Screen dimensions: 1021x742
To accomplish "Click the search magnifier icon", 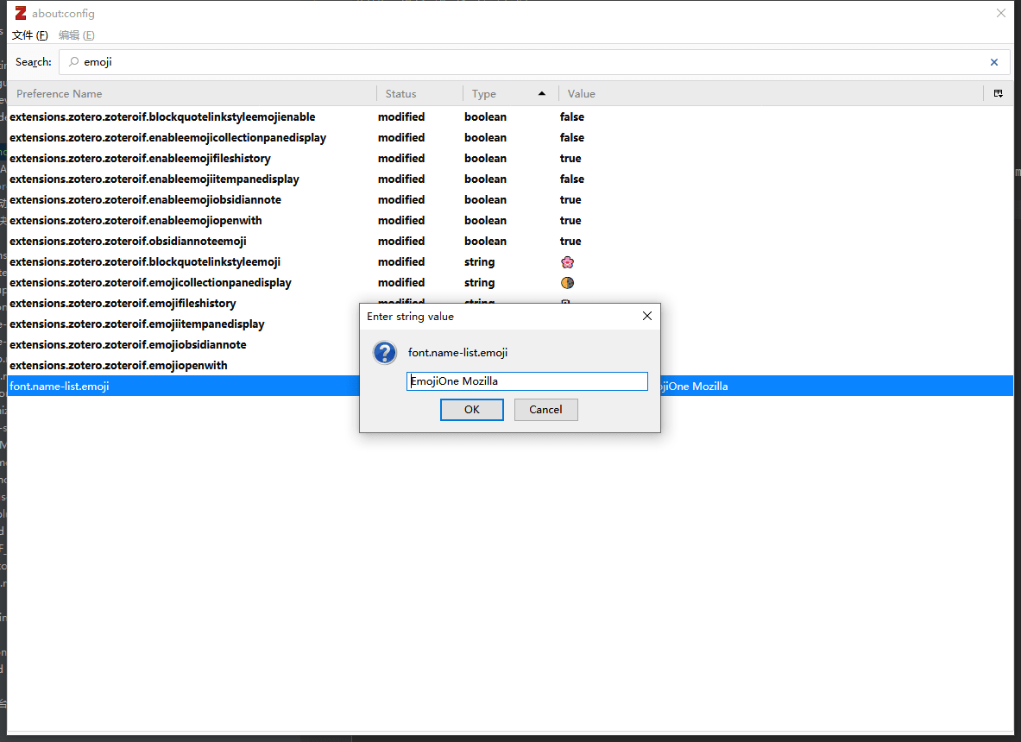I will click(73, 62).
